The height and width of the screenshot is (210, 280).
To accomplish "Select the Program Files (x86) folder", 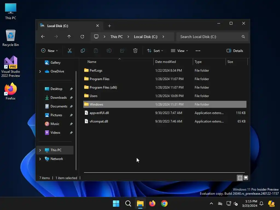I will 165,87.
